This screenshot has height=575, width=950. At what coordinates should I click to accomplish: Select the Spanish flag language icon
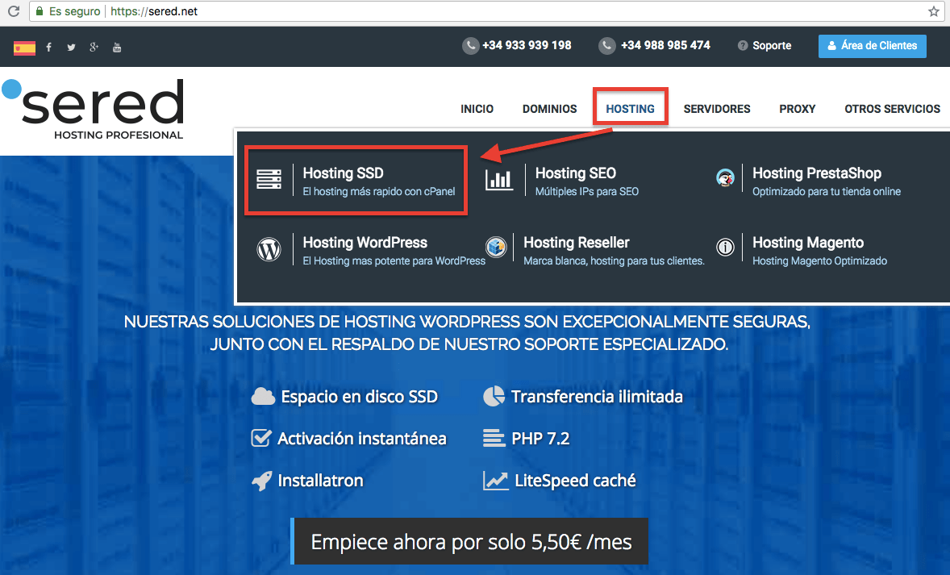[x=24, y=48]
